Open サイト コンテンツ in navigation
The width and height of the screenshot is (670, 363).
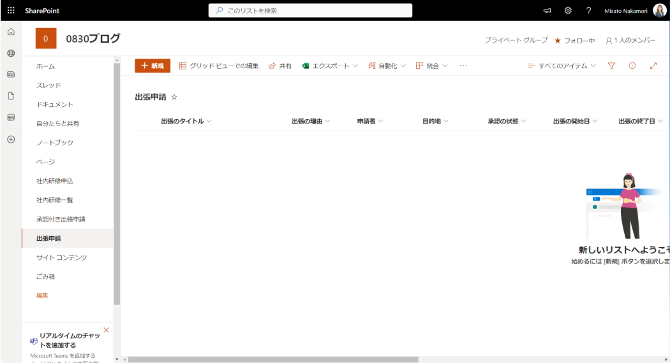coord(61,257)
